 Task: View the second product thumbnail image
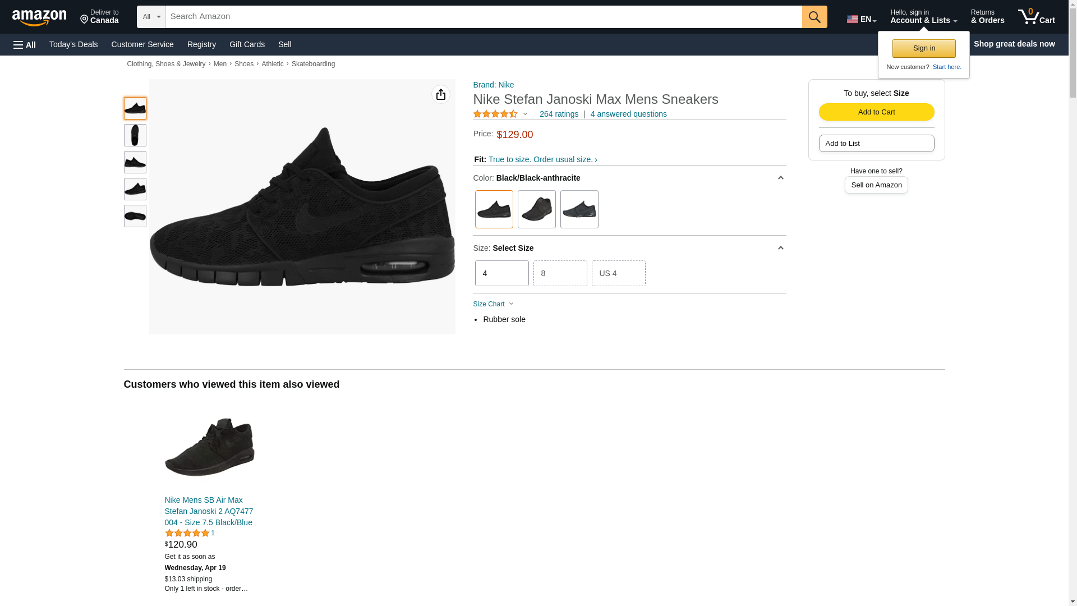pyautogui.click(x=135, y=135)
